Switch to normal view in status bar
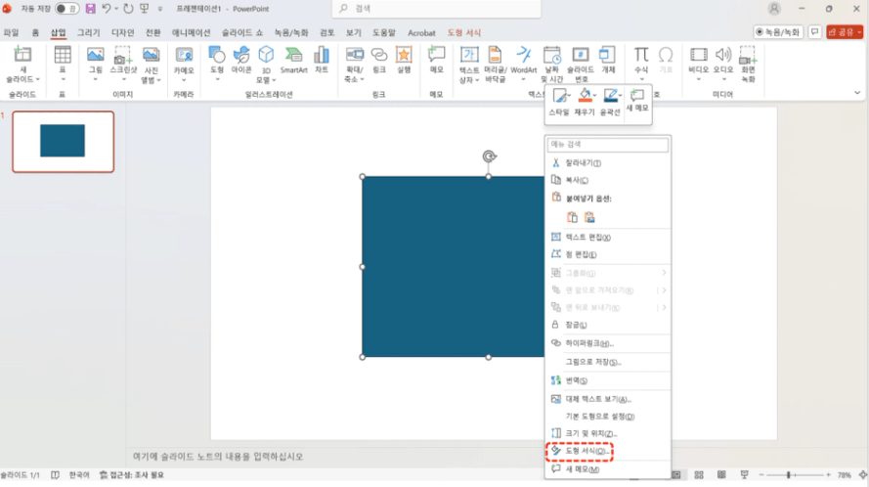Viewport: 869px width, 487px height. [x=676, y=475]
